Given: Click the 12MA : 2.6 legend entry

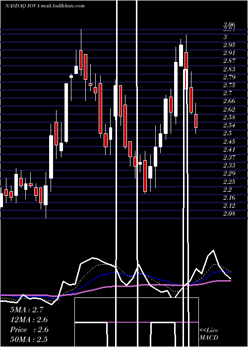Looking at the screenshot, I should (x=29, y=320).
